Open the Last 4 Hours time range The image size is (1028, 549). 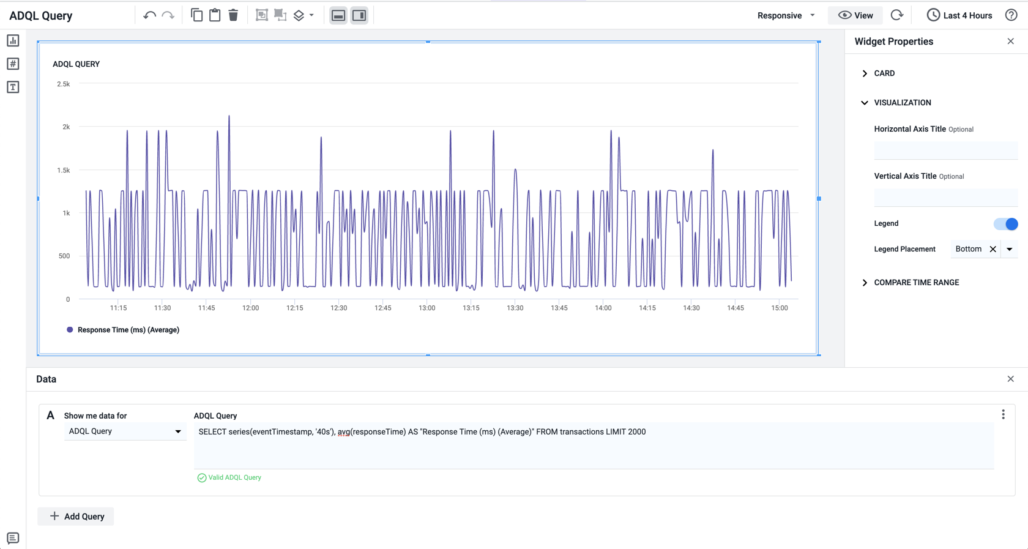(x=959, y=15)
